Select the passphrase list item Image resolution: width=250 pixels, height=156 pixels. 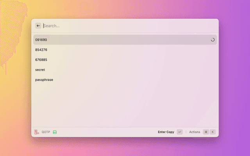pyautogui.click(x=44, y=80)
